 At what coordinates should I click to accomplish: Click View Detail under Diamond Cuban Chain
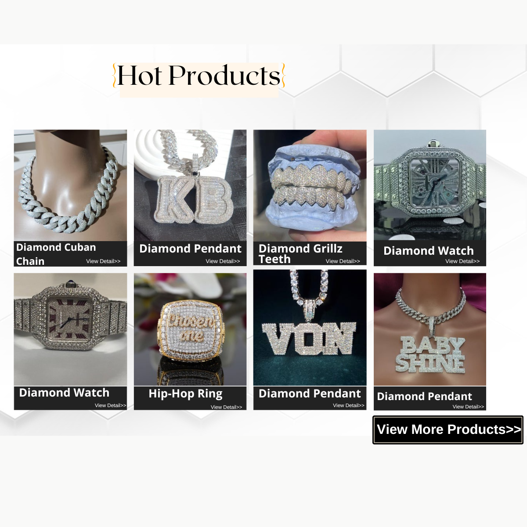coord(103,261)
